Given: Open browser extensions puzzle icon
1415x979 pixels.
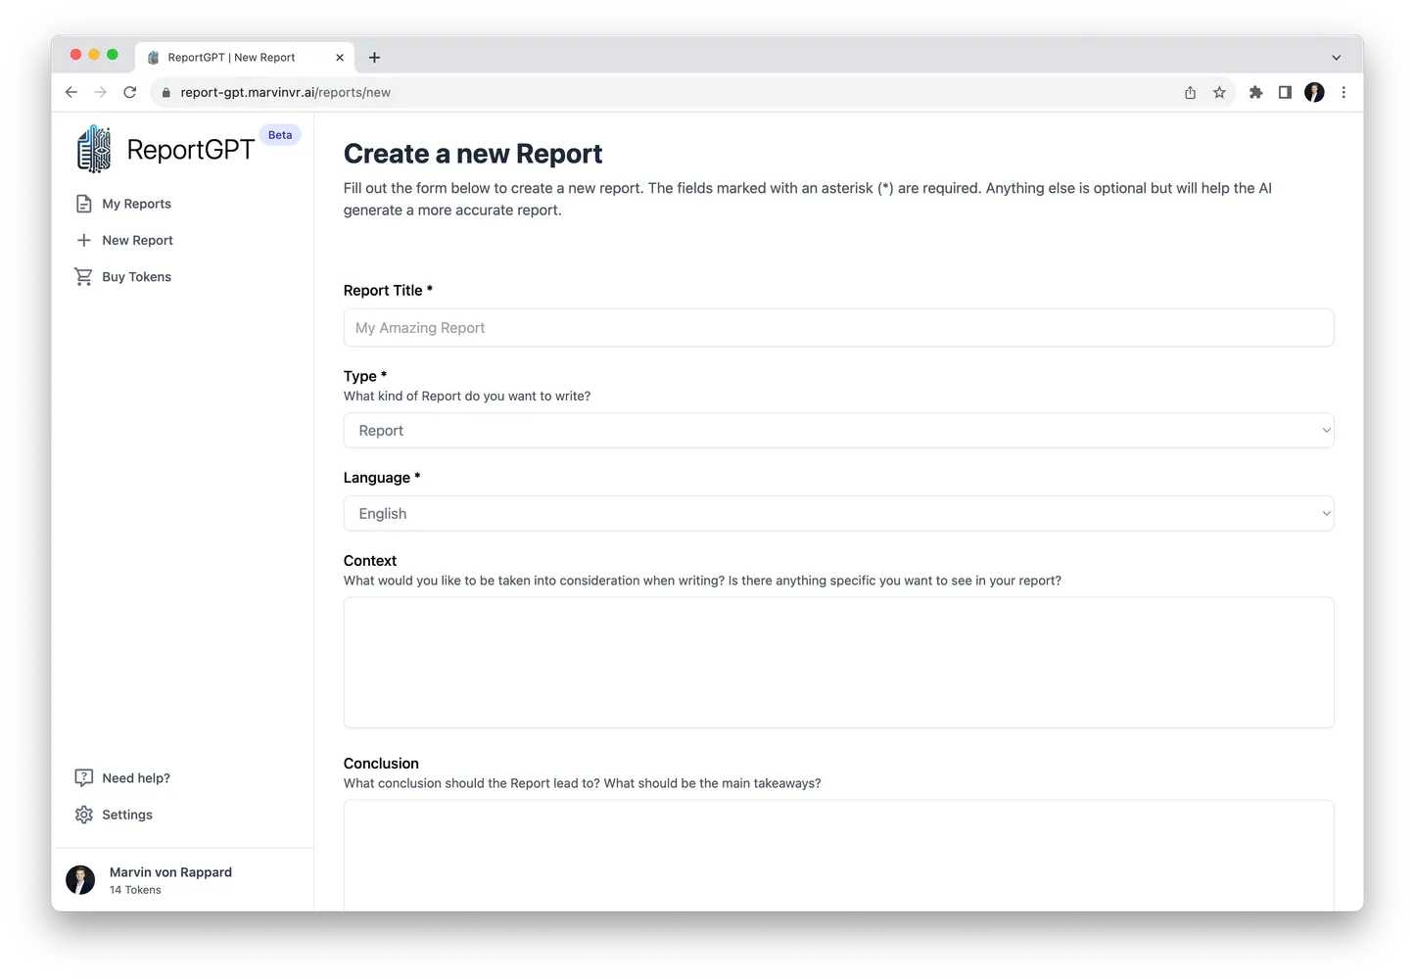Looking at the screenshot, I should click(x=1255, y=92).
